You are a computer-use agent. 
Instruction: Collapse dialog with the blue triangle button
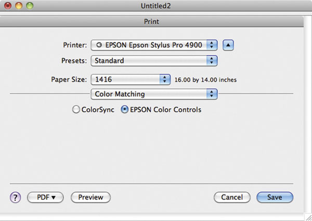tap(228, 45)
